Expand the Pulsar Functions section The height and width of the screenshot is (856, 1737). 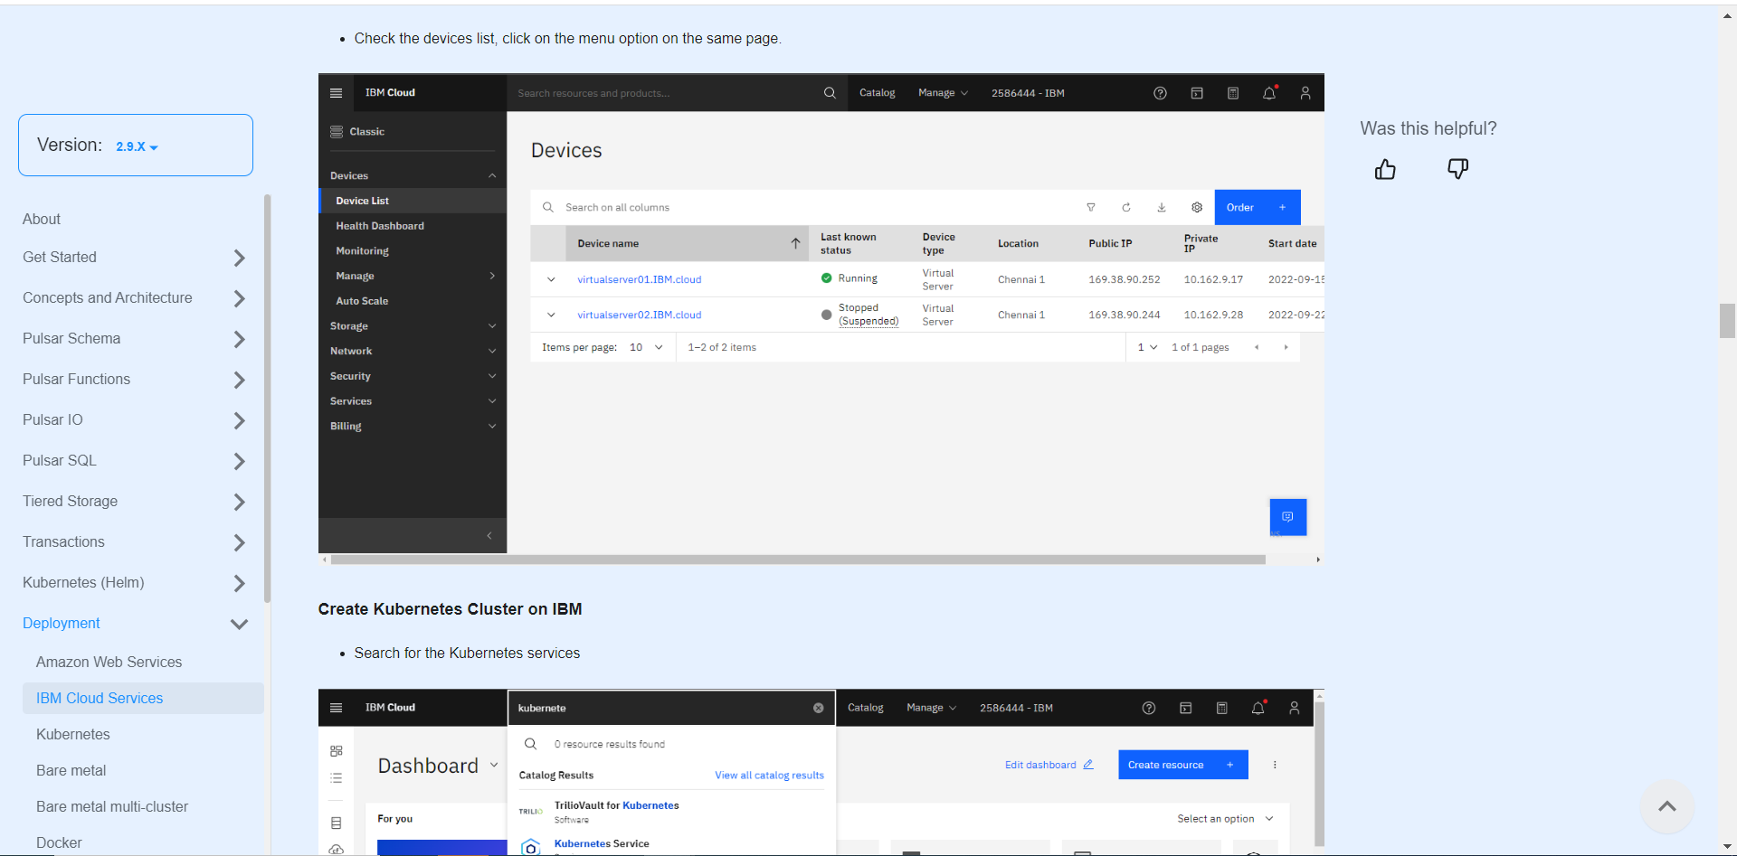coord(239,380)
